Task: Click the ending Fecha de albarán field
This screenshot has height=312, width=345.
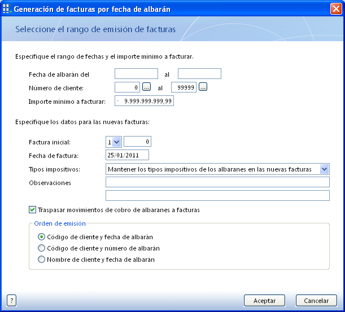Action: click(199, 74)
